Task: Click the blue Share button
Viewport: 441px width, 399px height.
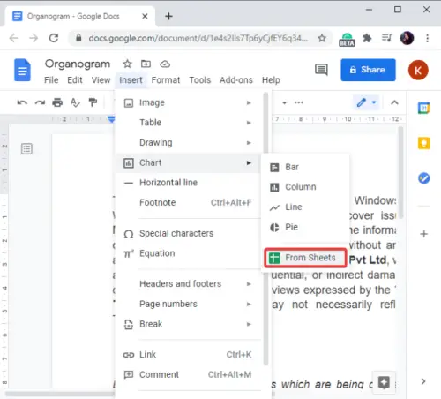Action: 368,70
